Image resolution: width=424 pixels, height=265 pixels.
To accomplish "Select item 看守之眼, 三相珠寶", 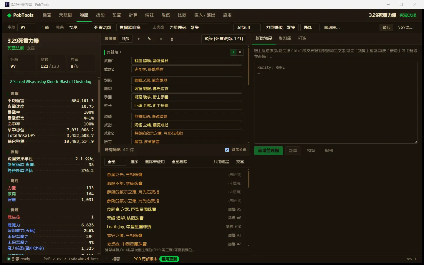I will click(x=174, y=236).
